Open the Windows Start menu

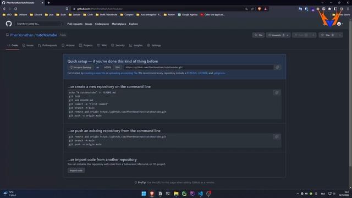144,194
